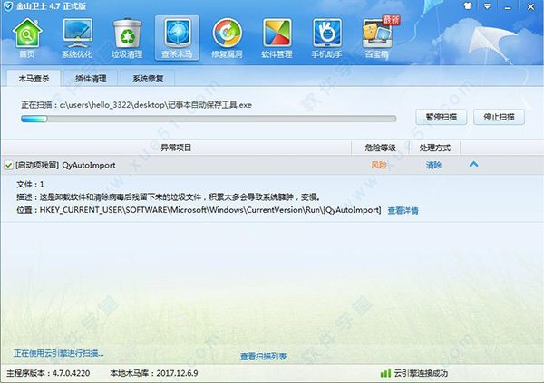Open 系统优化 system optimization

(77, 38)
